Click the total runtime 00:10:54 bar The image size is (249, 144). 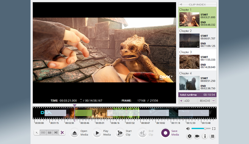coord(197,95)
